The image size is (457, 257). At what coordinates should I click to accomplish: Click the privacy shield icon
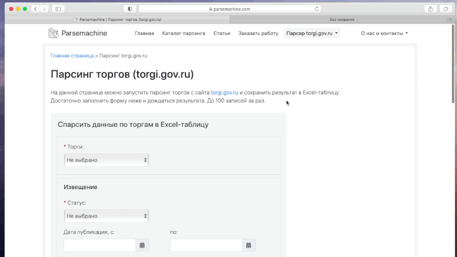pos(130,9)
